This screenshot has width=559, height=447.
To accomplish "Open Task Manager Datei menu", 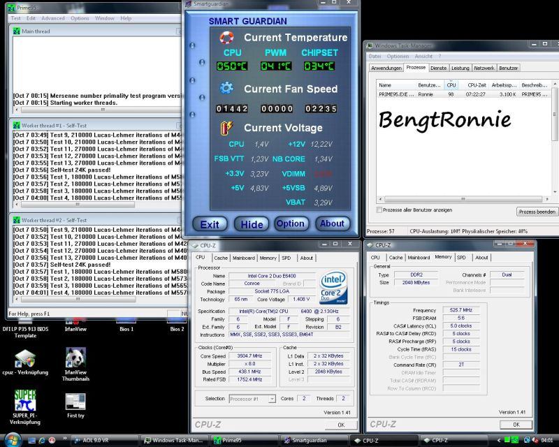I will pyautogui.click(x=375, y=57).
